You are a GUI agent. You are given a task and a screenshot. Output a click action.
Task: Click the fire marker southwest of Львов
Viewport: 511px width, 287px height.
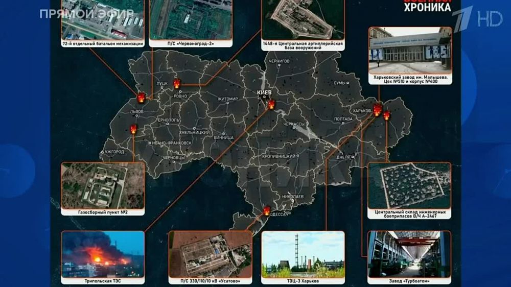pos(133,129)
